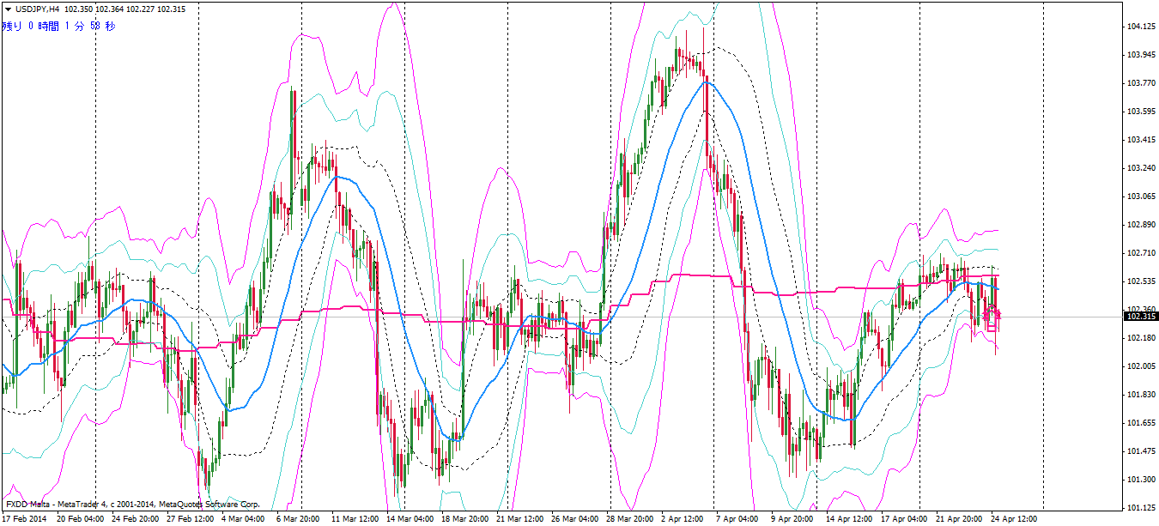Click the 4 Mar 04:00 time label

(x=244, y=519)
